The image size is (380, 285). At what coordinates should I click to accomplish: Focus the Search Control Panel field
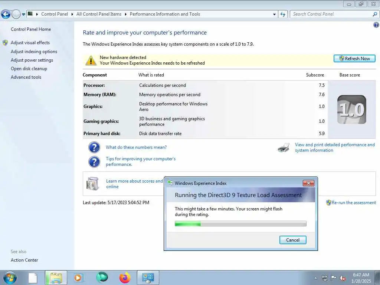pyautogui.click(x=331, y=14)
